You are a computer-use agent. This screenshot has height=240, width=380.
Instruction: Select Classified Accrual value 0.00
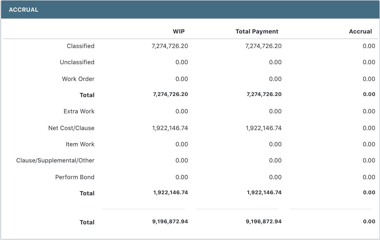coord(369,46)
